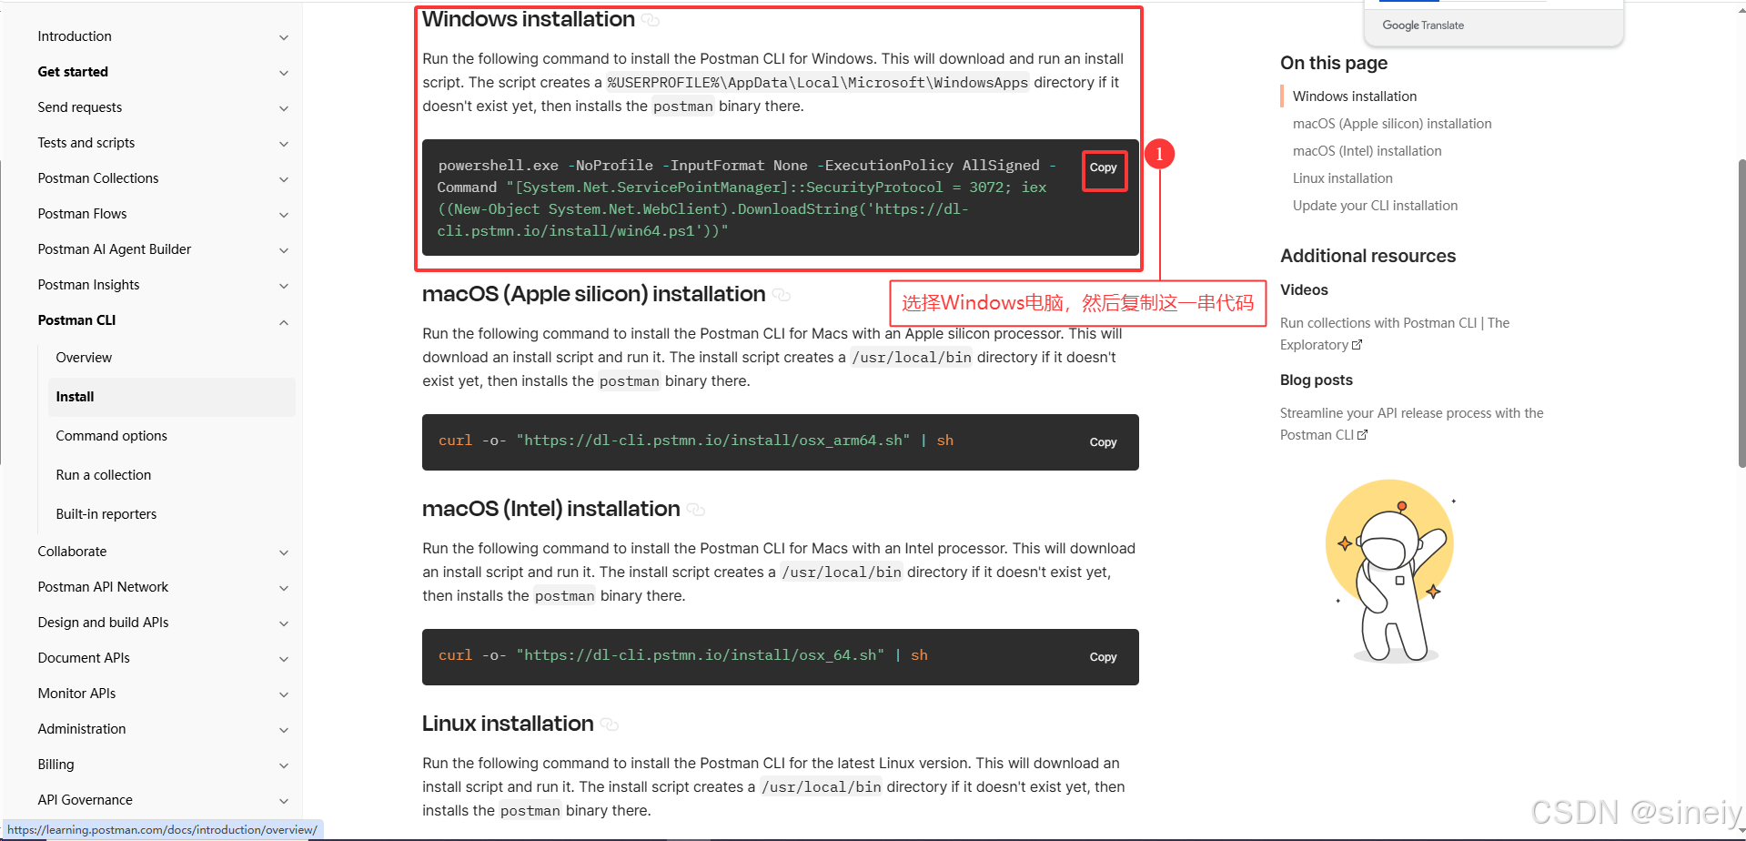Click the 'Additional resources' heading
1746x841 pixels.
pos(1368,256)
